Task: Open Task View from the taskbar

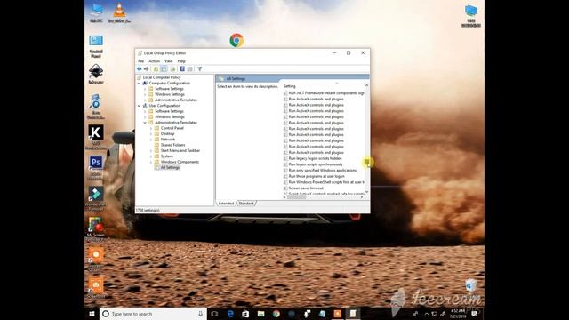Action: click(214, 314)
